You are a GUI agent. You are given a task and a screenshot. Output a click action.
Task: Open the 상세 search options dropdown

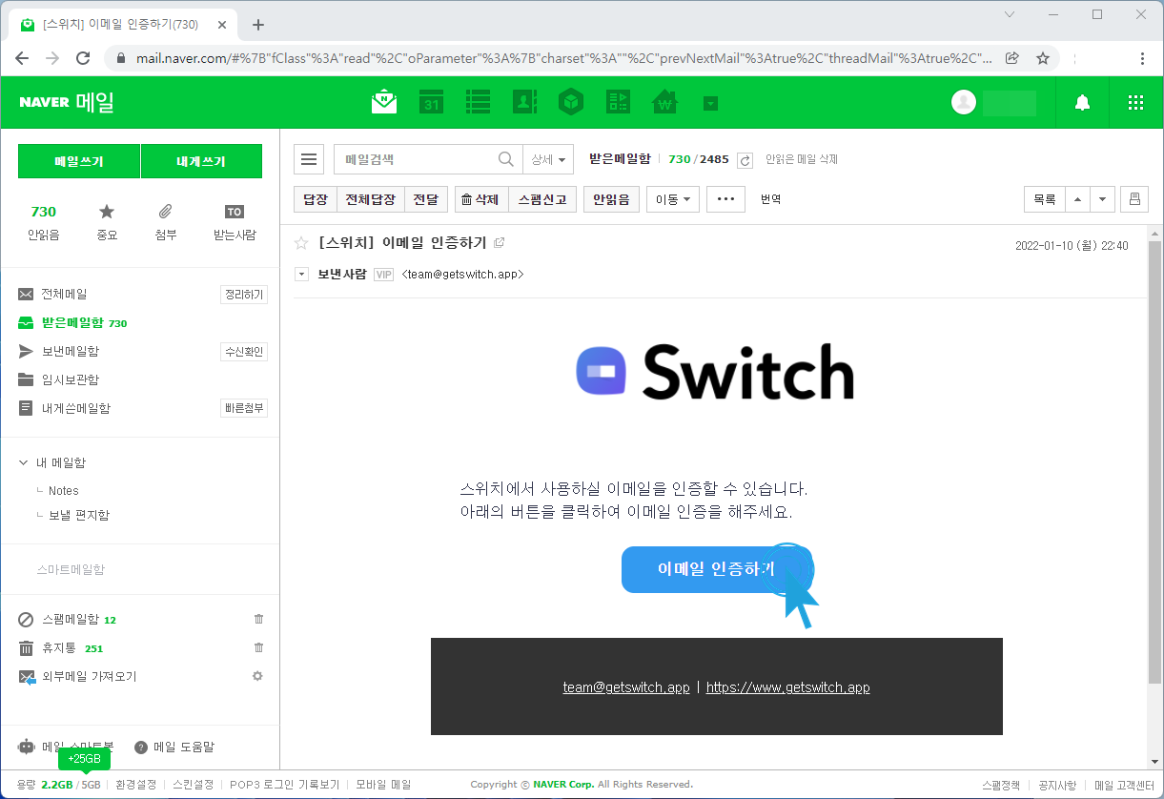pyautogui.click(x=548, y=159)
